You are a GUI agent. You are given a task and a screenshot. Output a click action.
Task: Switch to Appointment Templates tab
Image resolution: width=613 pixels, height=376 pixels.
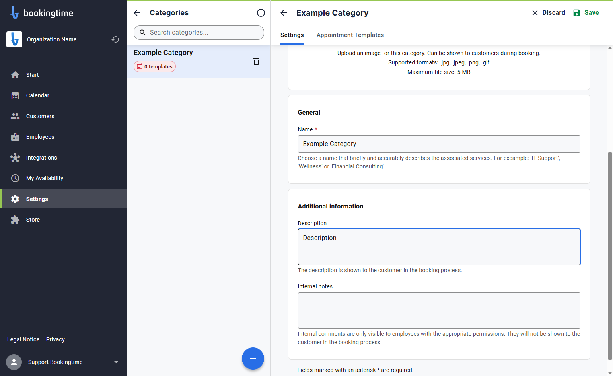[x=350, y=35]
